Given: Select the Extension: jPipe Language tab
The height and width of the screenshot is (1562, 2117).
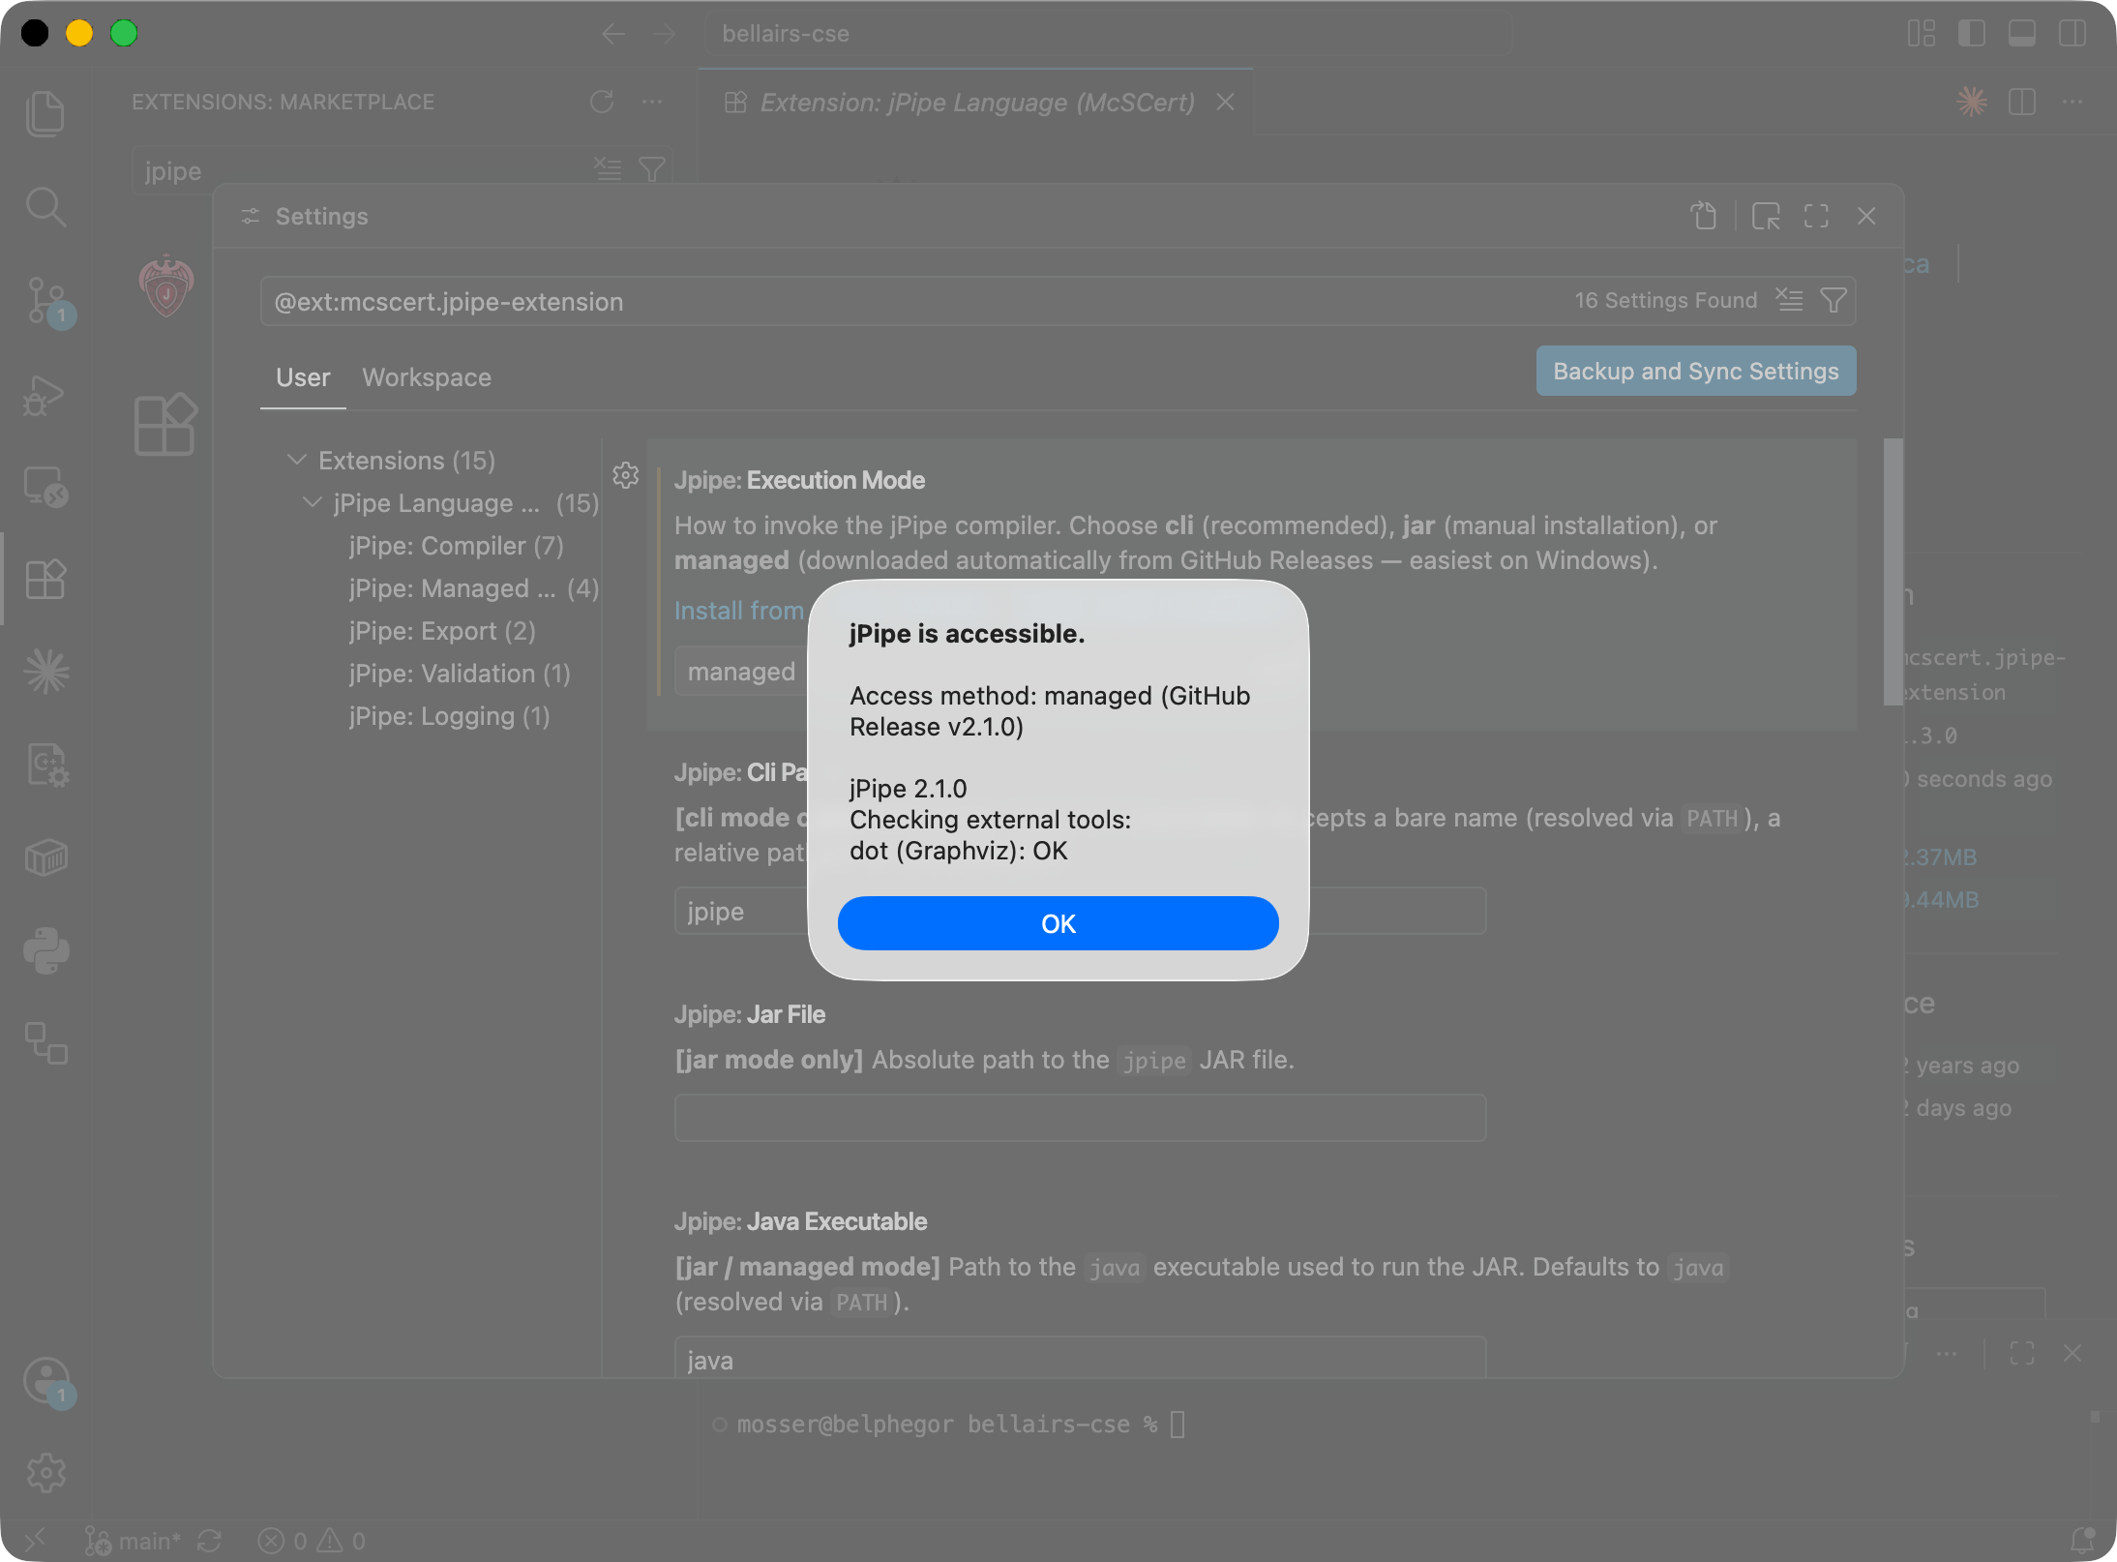Looking at the screenshot, I should (x=977, y=102).
